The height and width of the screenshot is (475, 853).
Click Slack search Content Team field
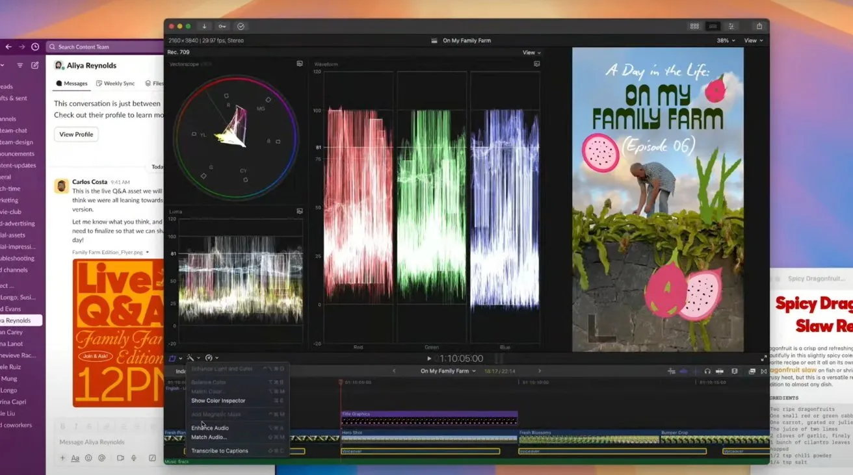click(x=104, y=47)
